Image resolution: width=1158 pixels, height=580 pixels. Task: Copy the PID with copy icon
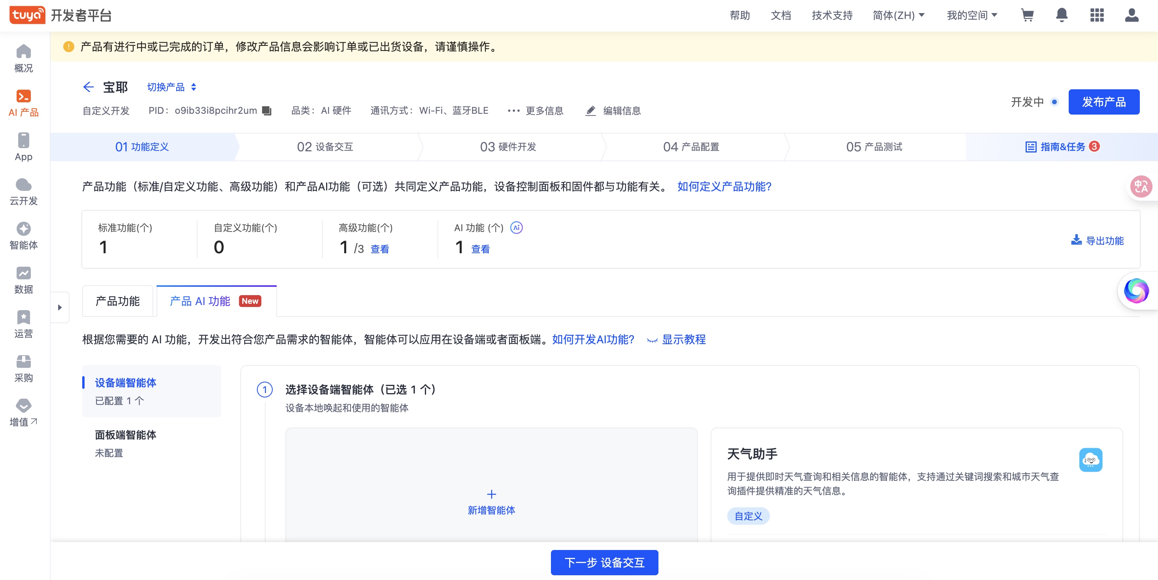pyautogui.click(x=267, y=111)
